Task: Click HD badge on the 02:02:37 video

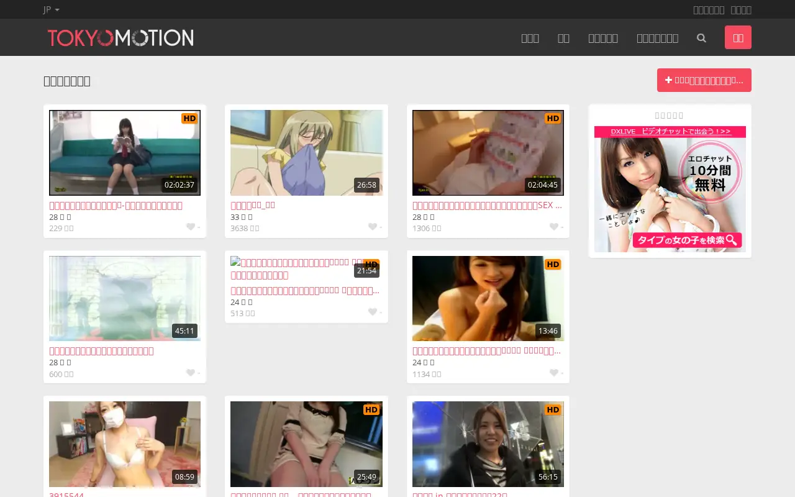Action: pos(189,118)
